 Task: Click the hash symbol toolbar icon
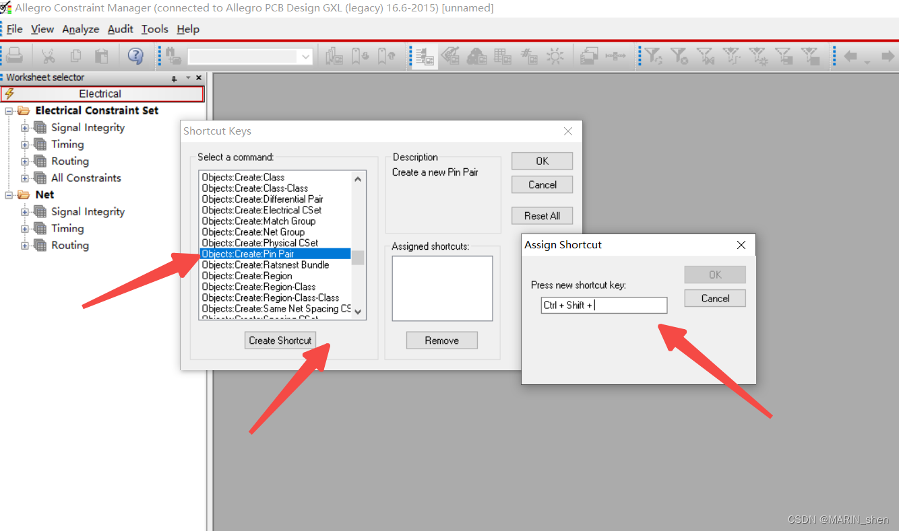529,56
